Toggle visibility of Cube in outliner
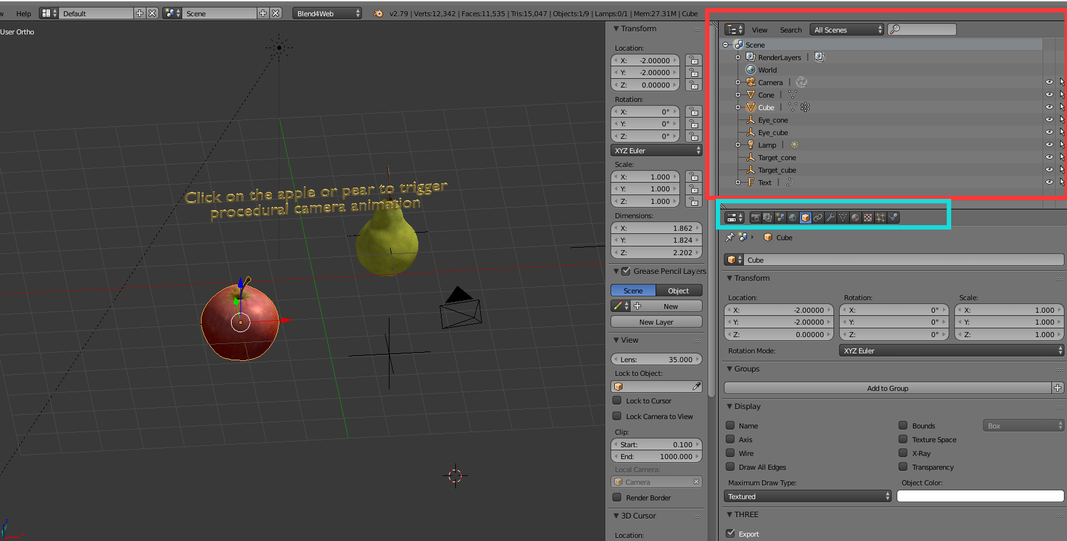The width and height of the screenshot is (1067, 541). [x=1049, y=107]
